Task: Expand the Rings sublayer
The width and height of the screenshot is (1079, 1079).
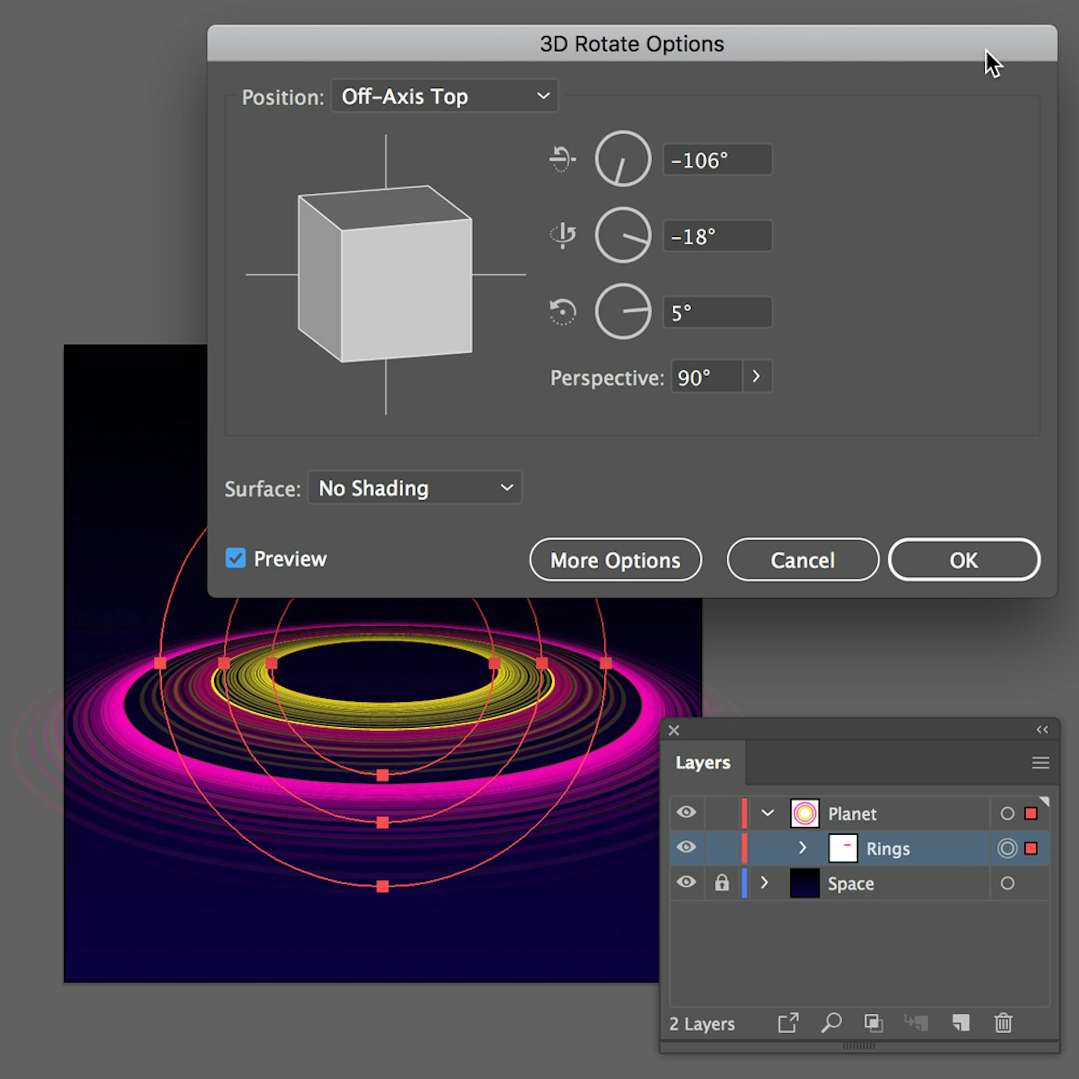Action: coord(803,848)
